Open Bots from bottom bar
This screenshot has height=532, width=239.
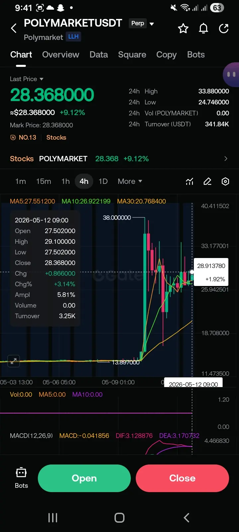click(x=21, y=478)
